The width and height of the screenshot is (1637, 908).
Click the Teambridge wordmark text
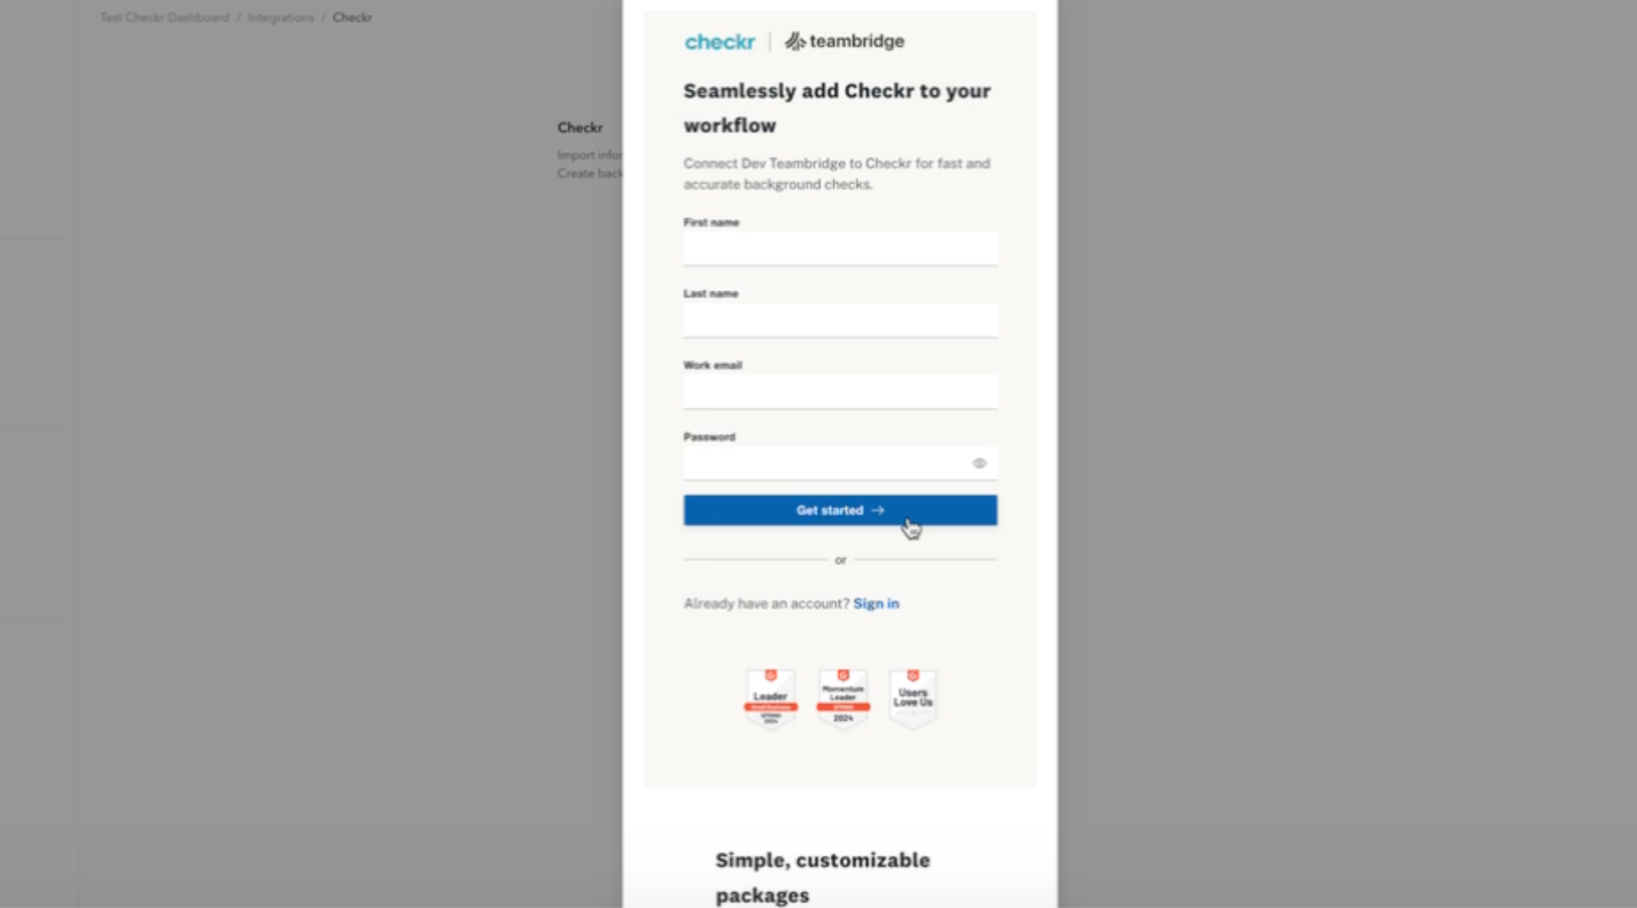tap(857, 41)
